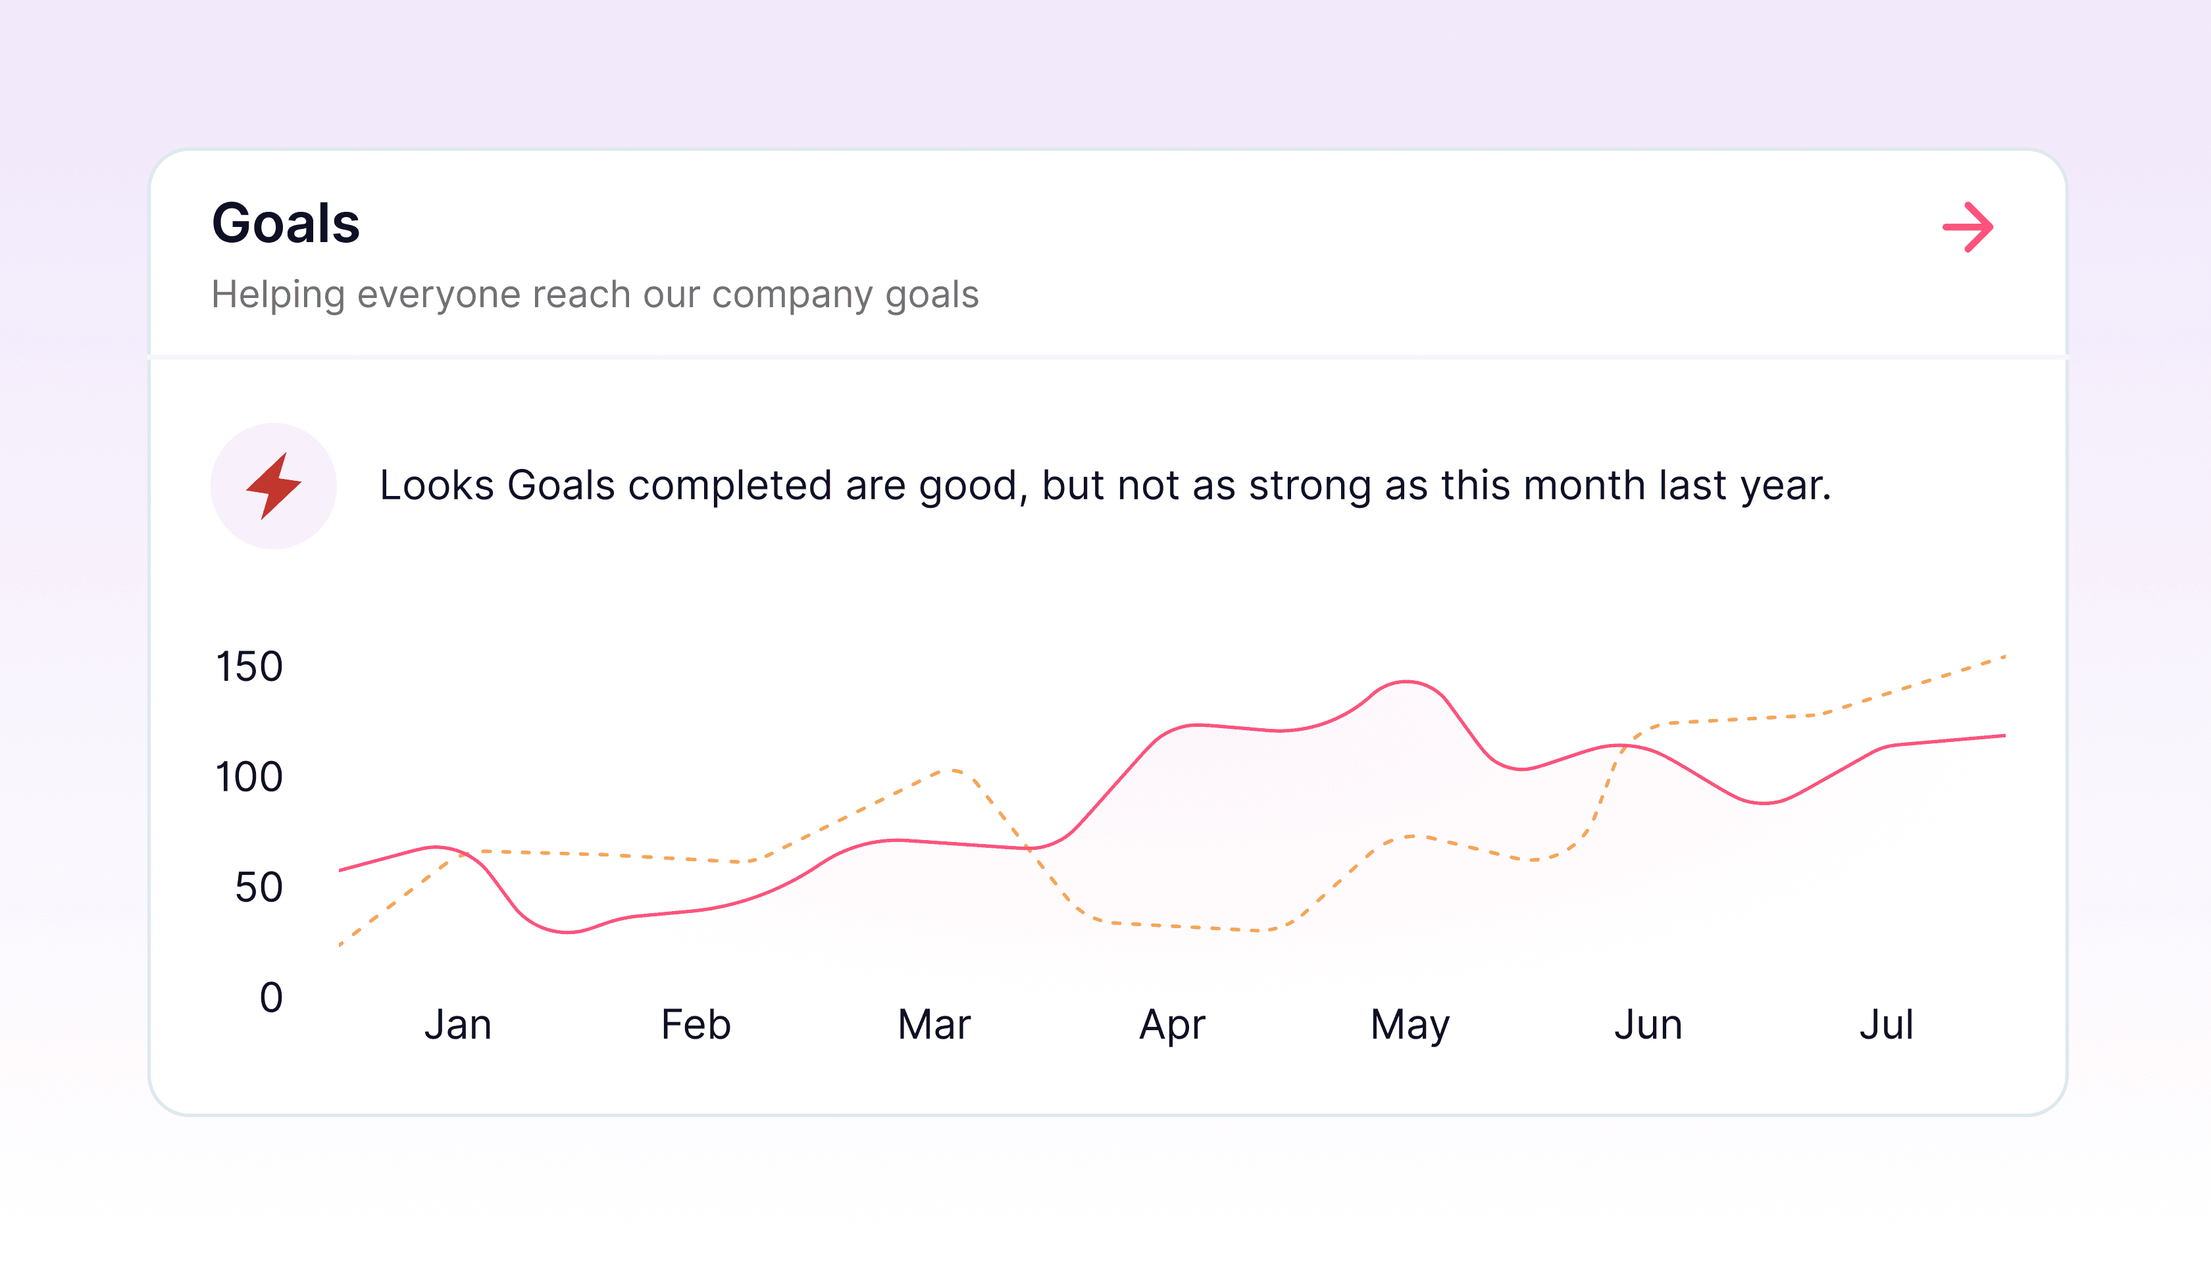Click the solid pink line's peak above May
2211x1263 pixels.
click(1407, 681)
